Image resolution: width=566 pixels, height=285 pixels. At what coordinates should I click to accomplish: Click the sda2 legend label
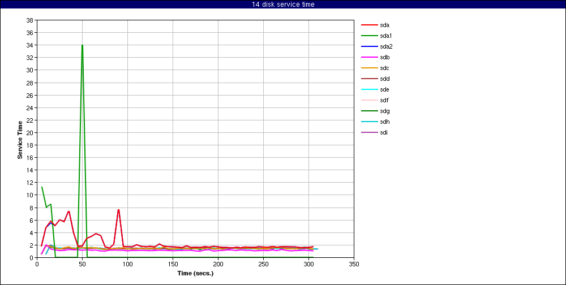[386, 46]
